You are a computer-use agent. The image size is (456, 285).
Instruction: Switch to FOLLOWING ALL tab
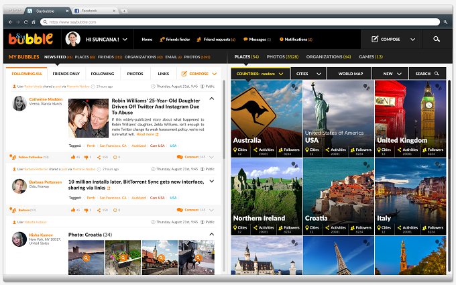click(27, 74)
